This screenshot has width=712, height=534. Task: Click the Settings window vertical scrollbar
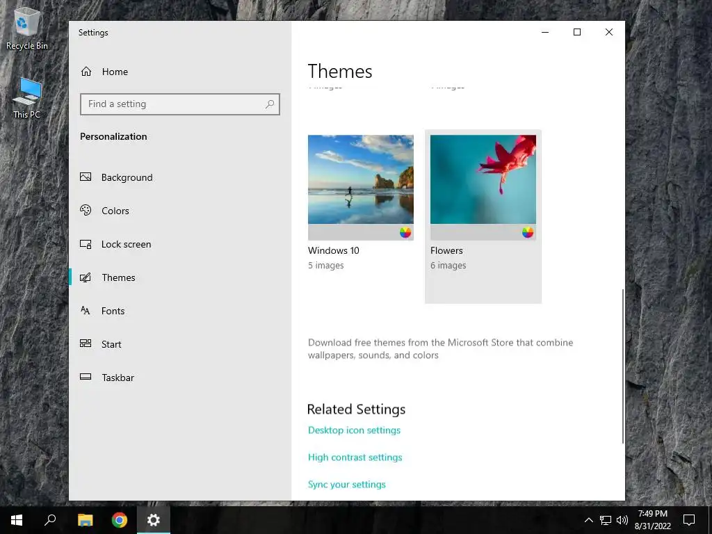coord(622,366)
